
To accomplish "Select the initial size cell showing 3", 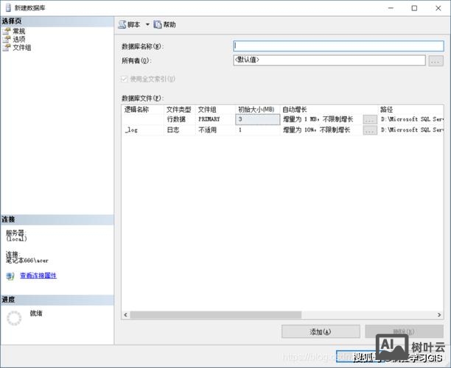I will [x=257, y=119].
